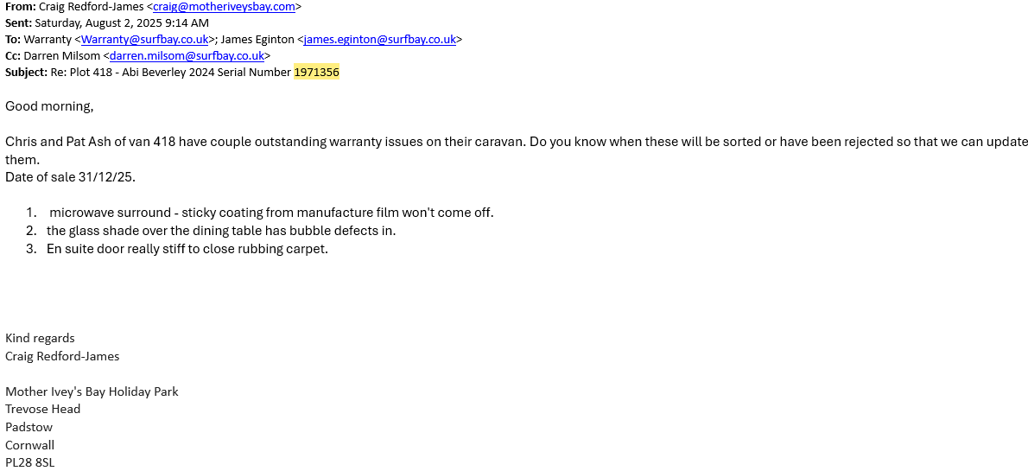Click the "Date of sale 31/12/25" line

pos(70,177)
